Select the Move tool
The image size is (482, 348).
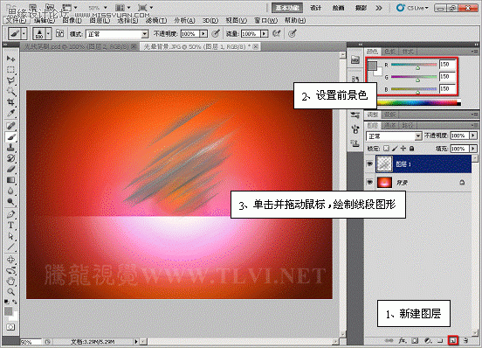click(10, 59)
